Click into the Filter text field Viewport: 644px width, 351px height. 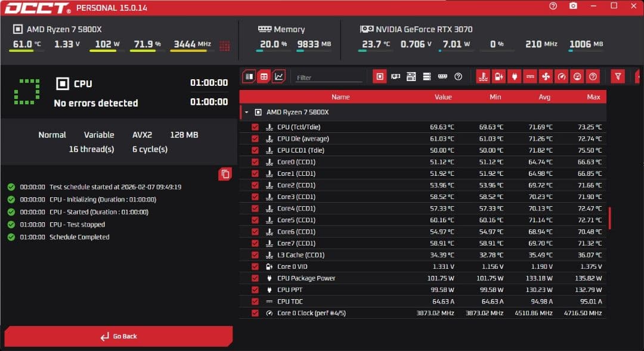click(329, 77)
